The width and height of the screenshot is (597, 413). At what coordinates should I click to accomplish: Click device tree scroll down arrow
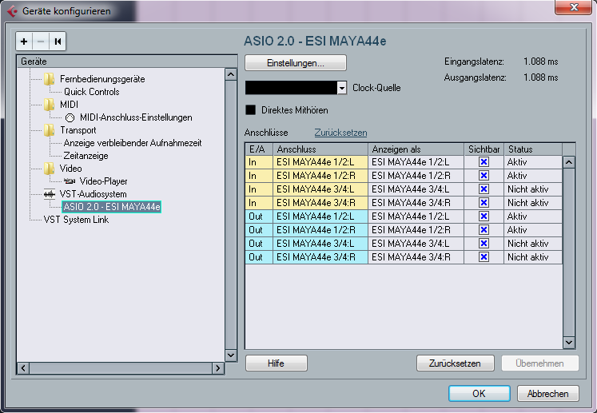click(231, 355)
